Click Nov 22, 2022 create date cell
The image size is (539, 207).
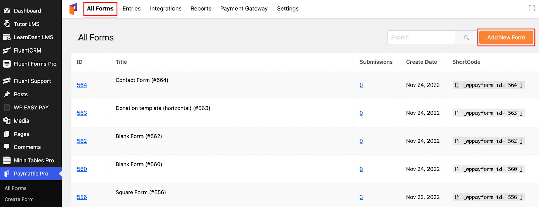[x=423, y=197]
